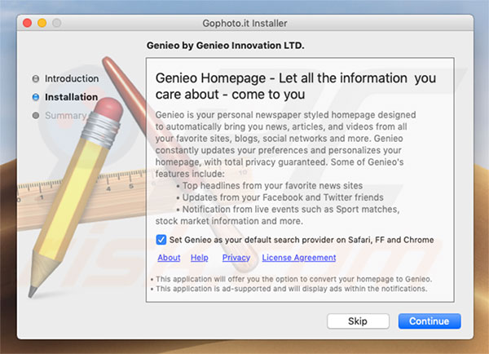
Task: Click the 'convert your homepage to Genieo' notice
Action: (x=291, y=279)
